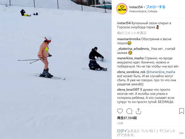Follow the @manerkina_masha mention link

[x=161, y=72]
